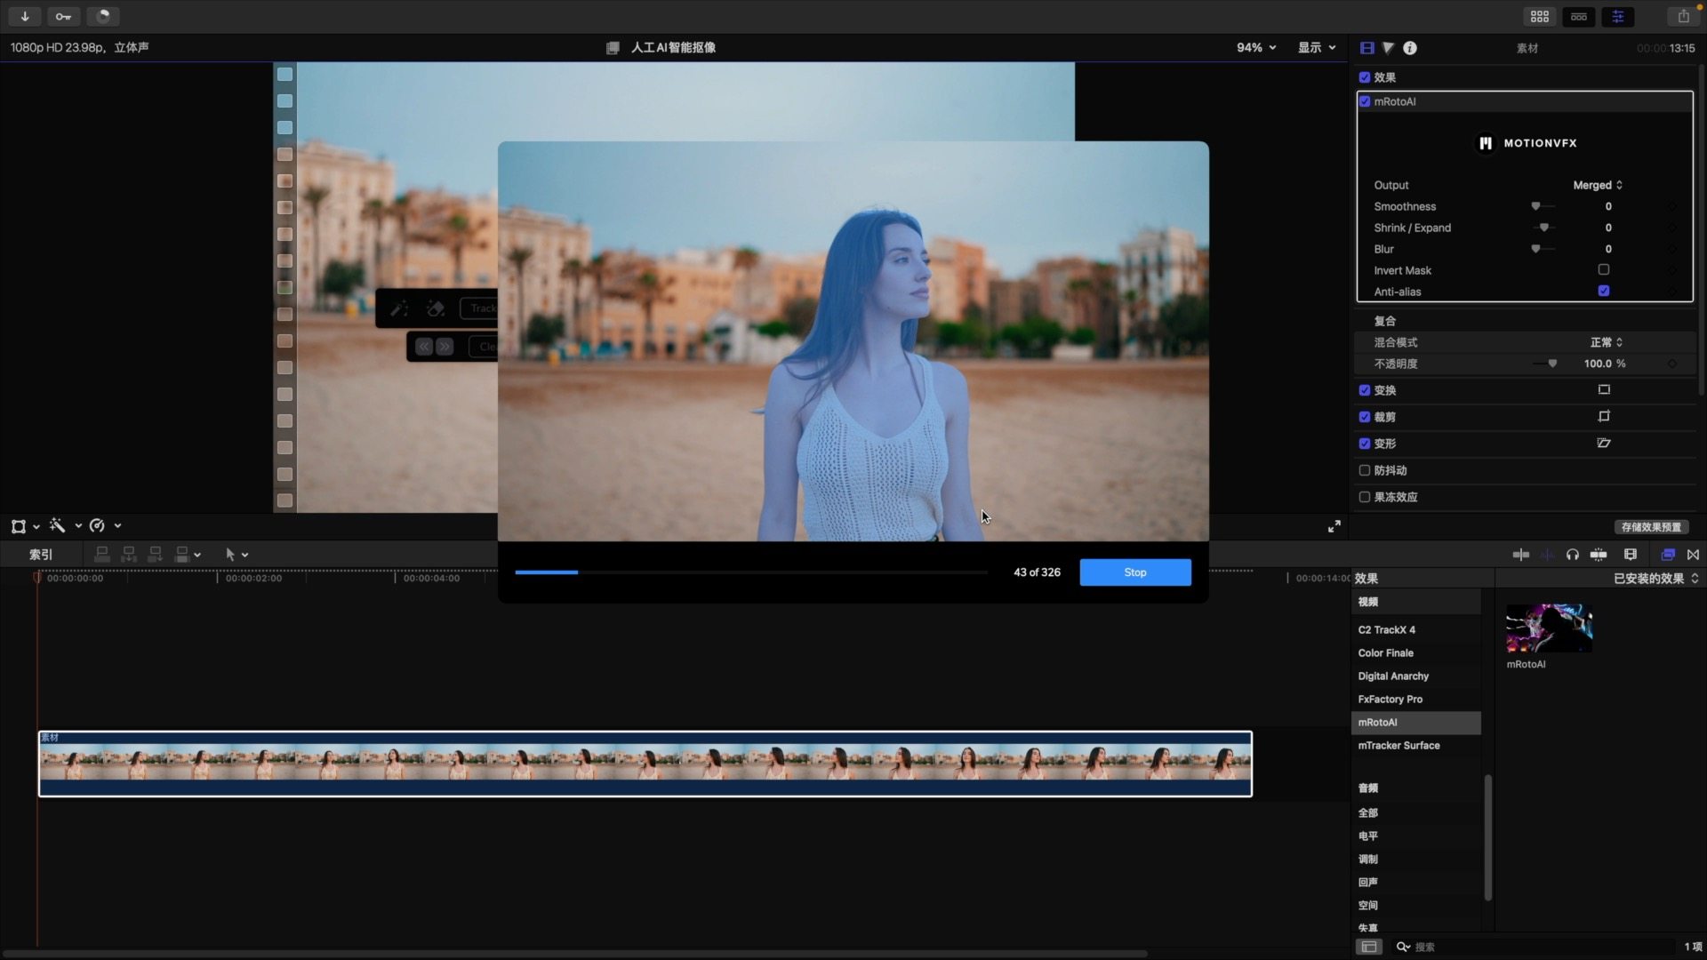Click the share export icon
This screenshot has height=960, width=1707.
pos(1683,16)
